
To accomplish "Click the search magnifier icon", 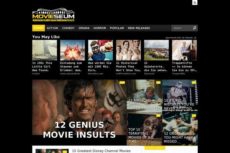I will pos(194,28).
